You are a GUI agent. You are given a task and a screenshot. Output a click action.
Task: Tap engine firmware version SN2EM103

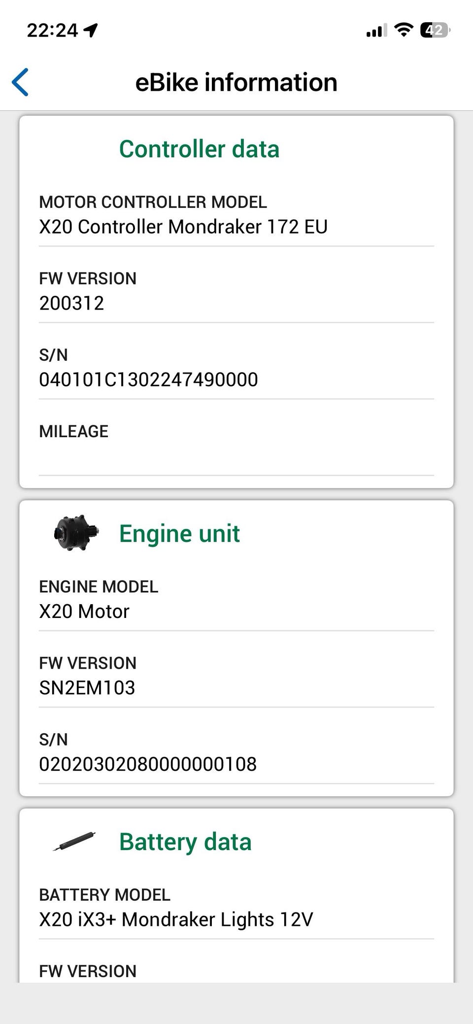click(87, 688)
